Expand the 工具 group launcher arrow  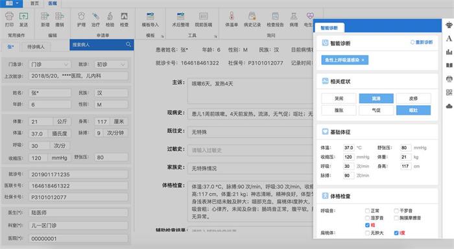216,36
